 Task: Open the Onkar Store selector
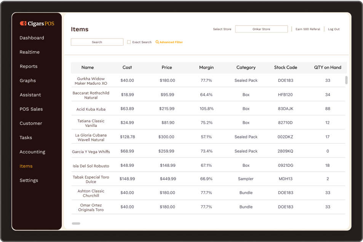click(261, 29)
